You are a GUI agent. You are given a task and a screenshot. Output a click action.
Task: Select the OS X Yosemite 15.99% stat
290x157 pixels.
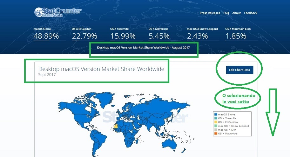tap(126, 34)
